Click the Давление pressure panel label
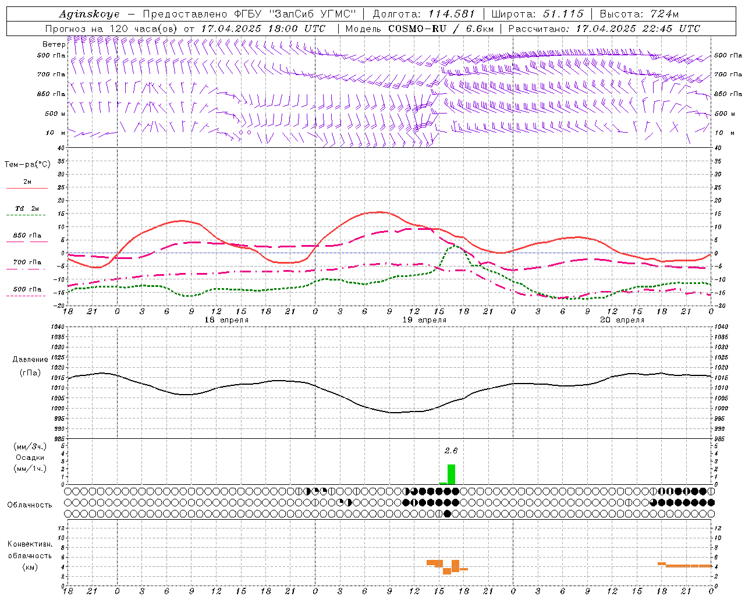 click(30, 360)
